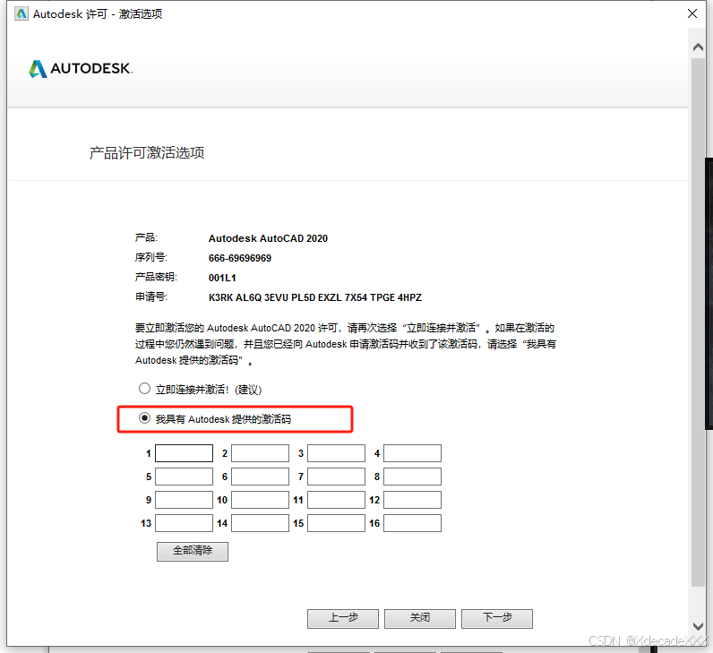Click the 关闭 button
The height and width of the screenshot is (653, 713).
tap(420, 618)
